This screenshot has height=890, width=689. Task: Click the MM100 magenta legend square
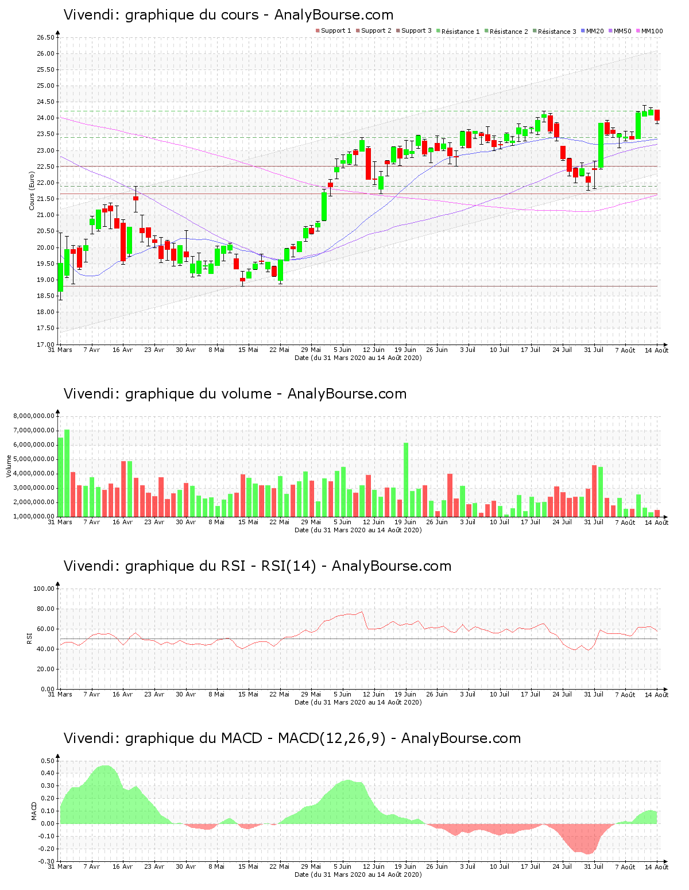click(638, 30)
